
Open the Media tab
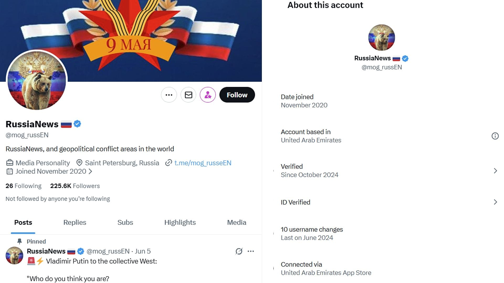[x=236, y=222]
